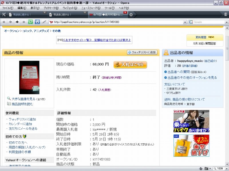Click the beginner mark icon next to 初めての方
Screen dimensions: 229x171
click(25, 136)
